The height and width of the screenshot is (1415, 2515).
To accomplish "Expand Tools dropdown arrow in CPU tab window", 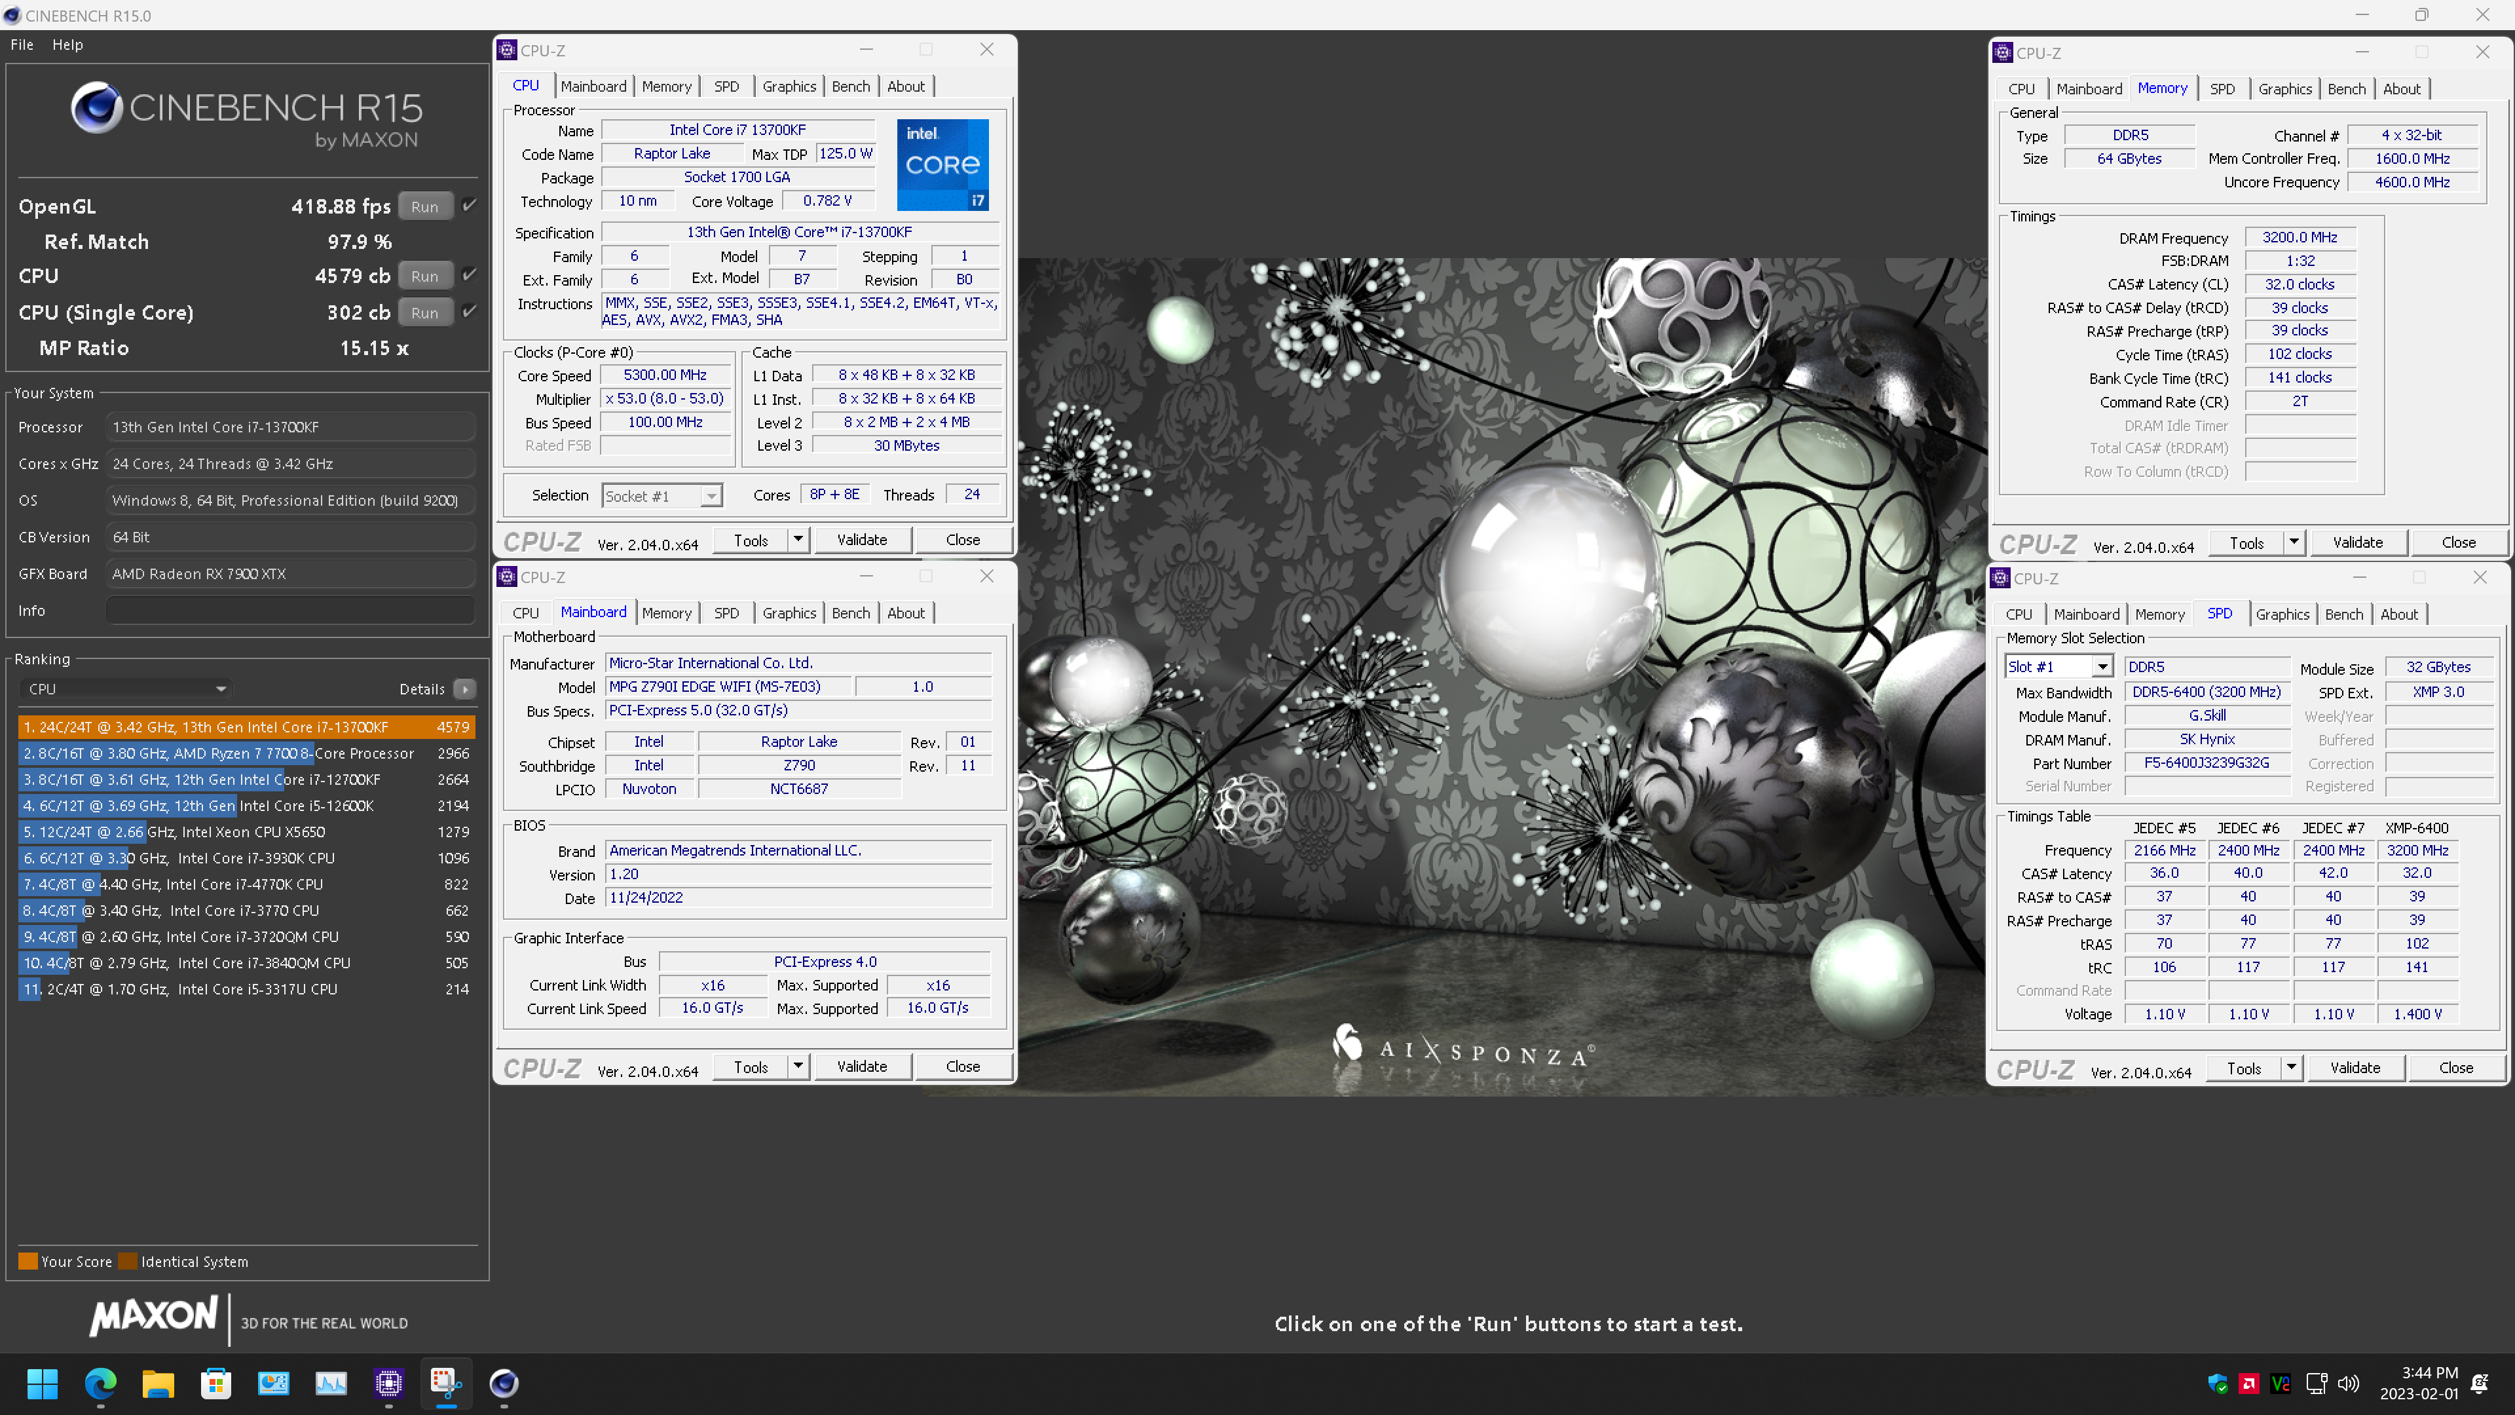I will 798,539.
